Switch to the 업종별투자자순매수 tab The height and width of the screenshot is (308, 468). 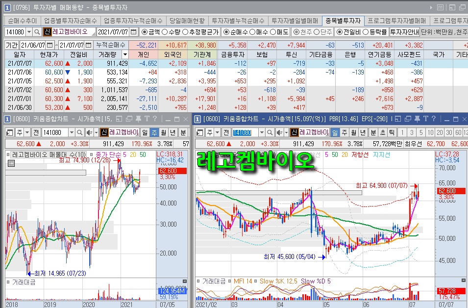pos(71,21)
